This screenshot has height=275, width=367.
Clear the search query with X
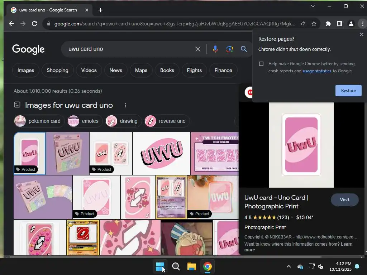tap(198, 49)
